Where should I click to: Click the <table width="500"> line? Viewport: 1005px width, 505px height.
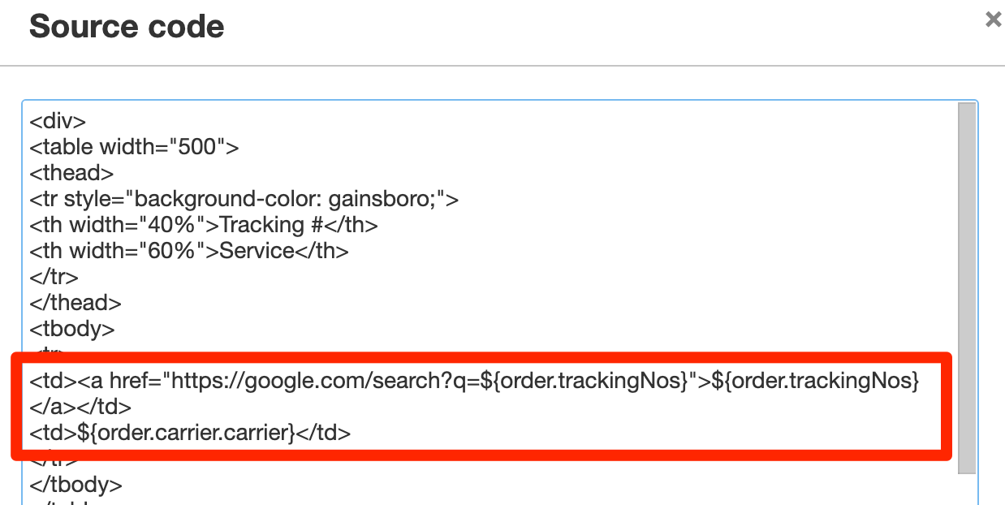coord(134,146)
